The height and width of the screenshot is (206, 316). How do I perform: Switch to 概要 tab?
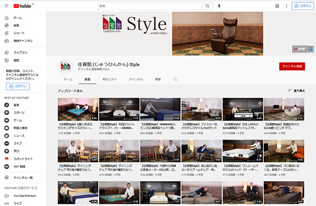pos(158,80)
